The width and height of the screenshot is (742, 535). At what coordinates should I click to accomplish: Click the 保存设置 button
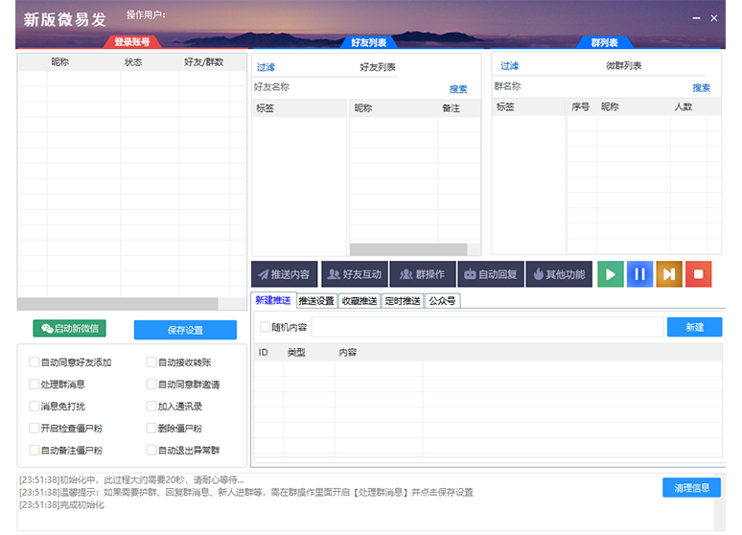185,330
